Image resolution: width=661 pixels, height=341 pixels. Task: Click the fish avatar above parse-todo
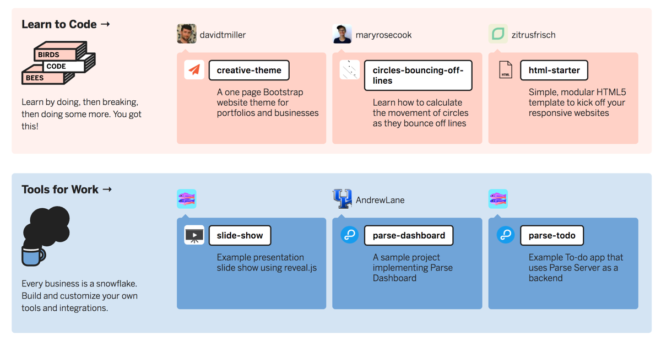coord(498,199)
